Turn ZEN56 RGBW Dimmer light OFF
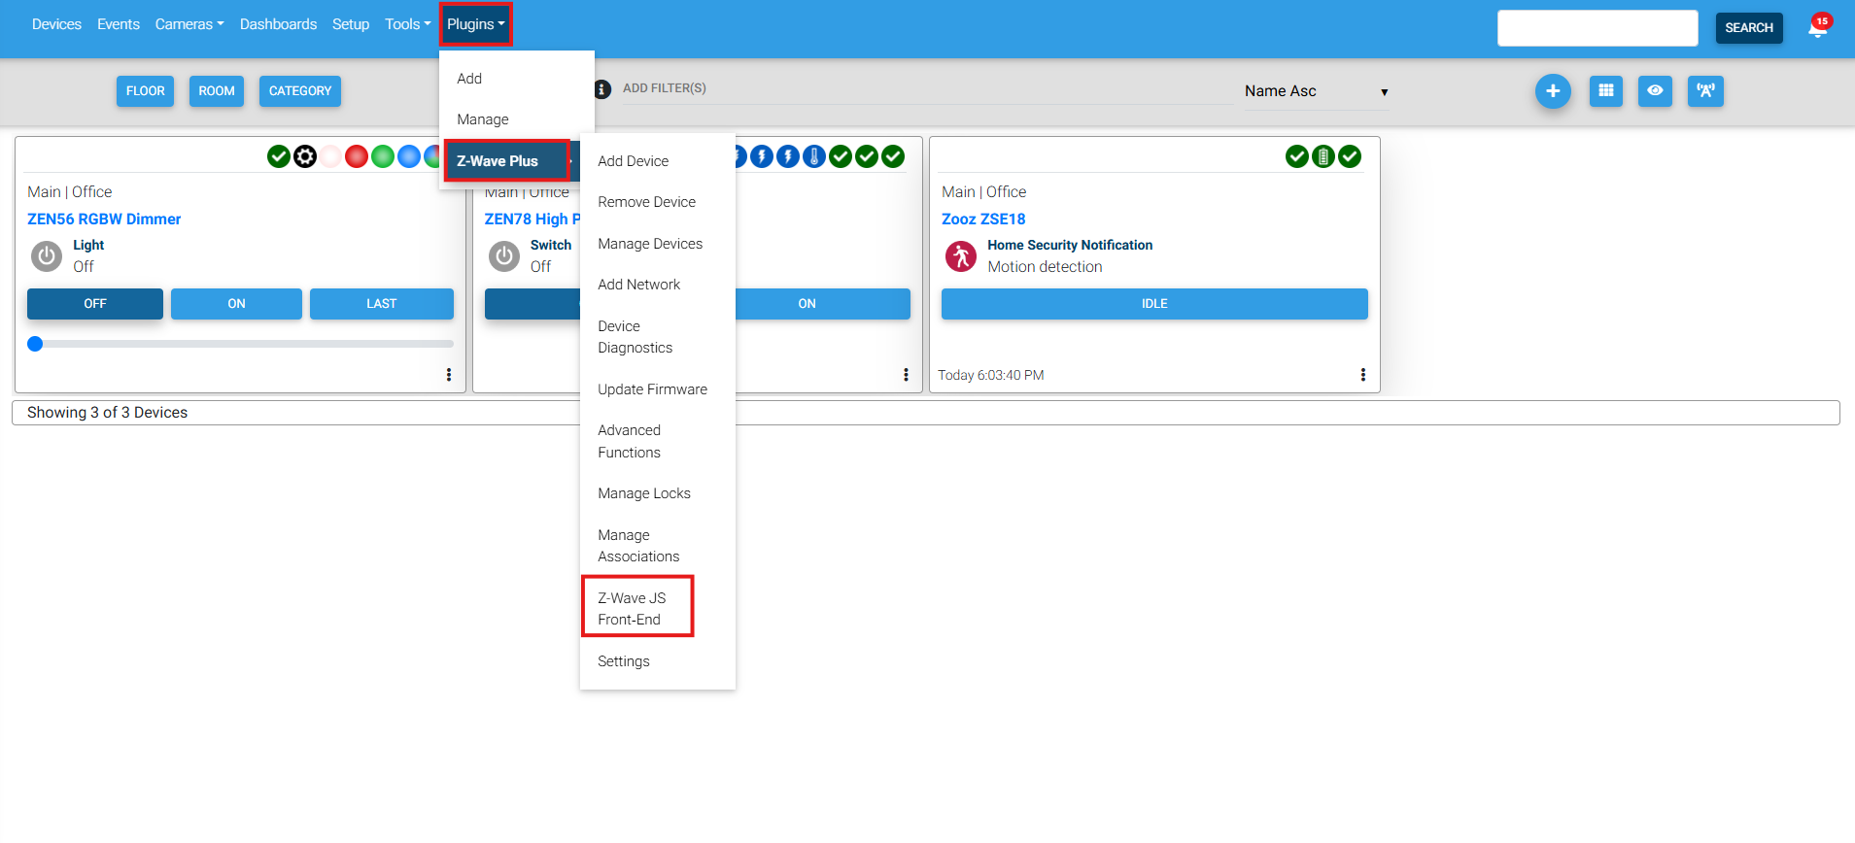Screen dimensions: 1855x843 95,304
